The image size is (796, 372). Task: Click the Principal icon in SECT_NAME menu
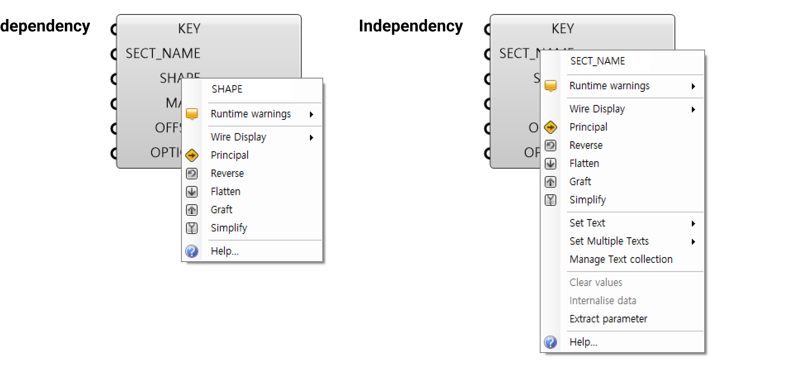pyautogui.click(x=551, y=127)
